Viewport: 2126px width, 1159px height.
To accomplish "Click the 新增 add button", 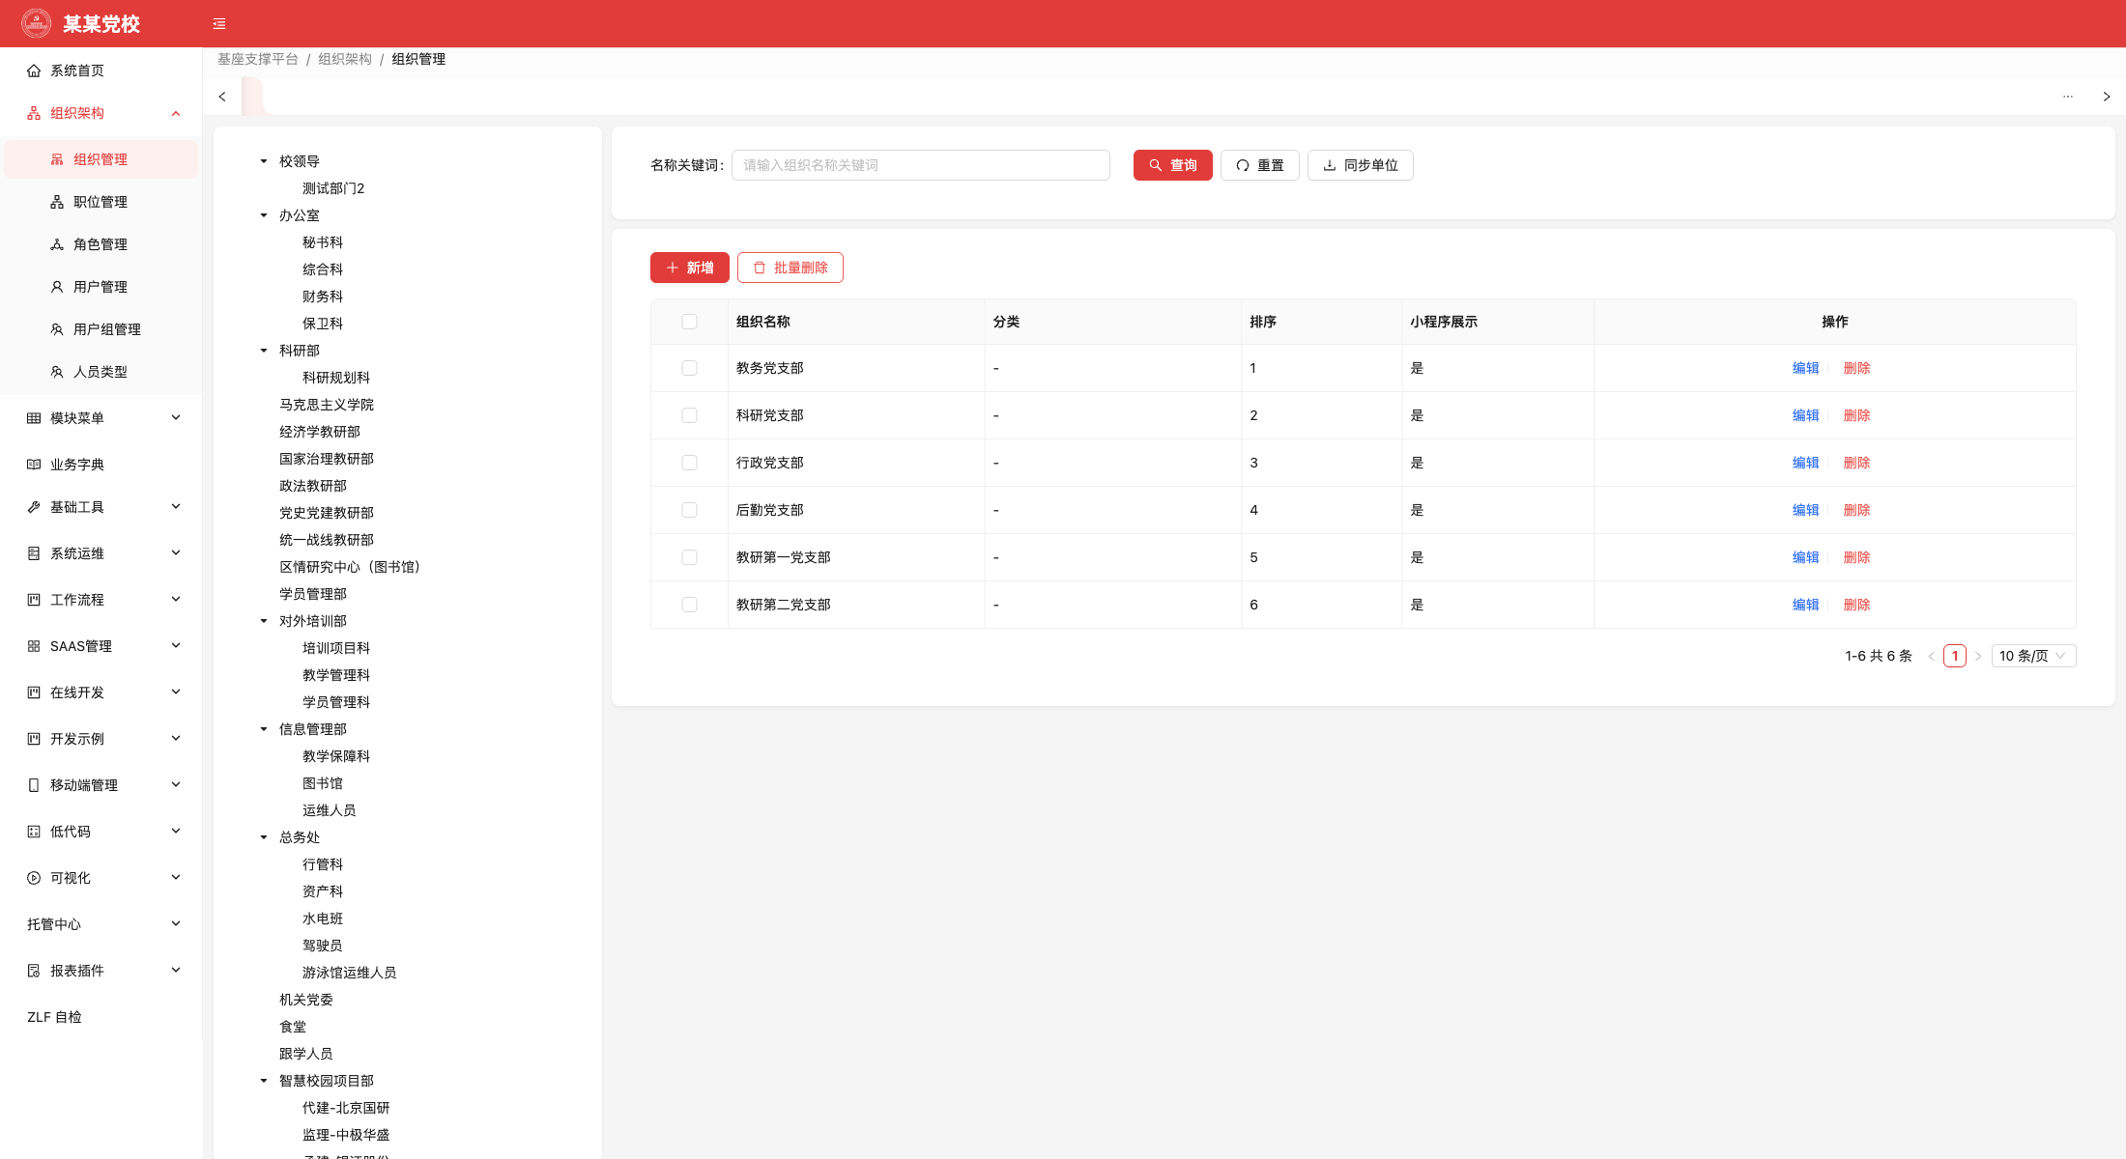I will (x=689, y=268).
